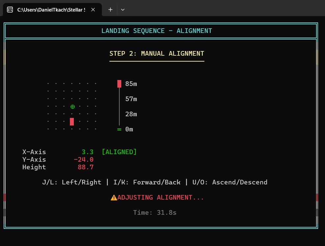
Task: Click the LANDING SEQUENCE - ALIGNMENT header
Action: 157,31
